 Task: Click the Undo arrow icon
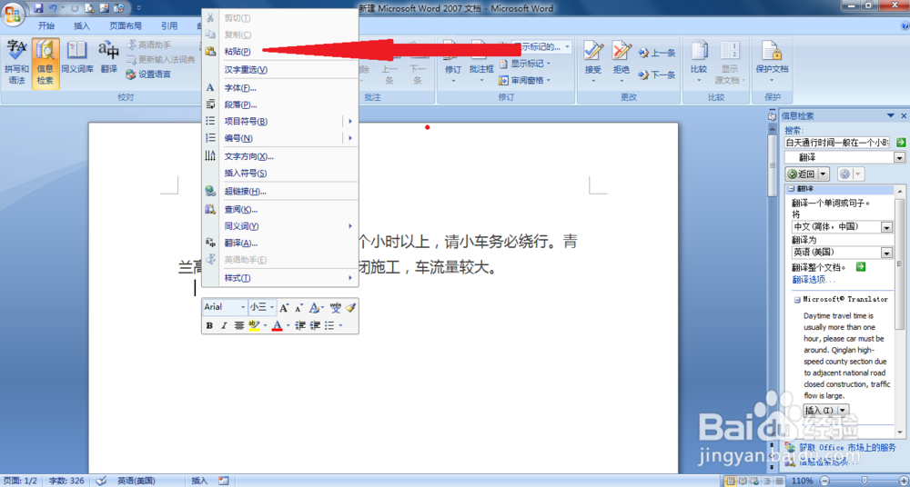click(x=53, y=8)
